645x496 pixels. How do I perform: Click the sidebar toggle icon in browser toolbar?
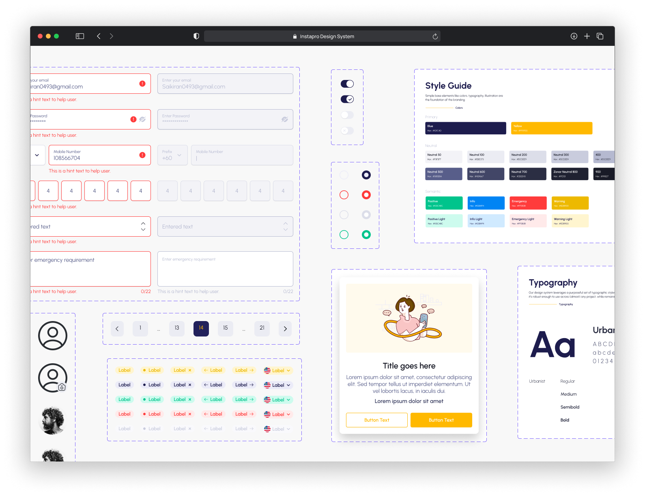pyautogui.click(x=80, y=36)
